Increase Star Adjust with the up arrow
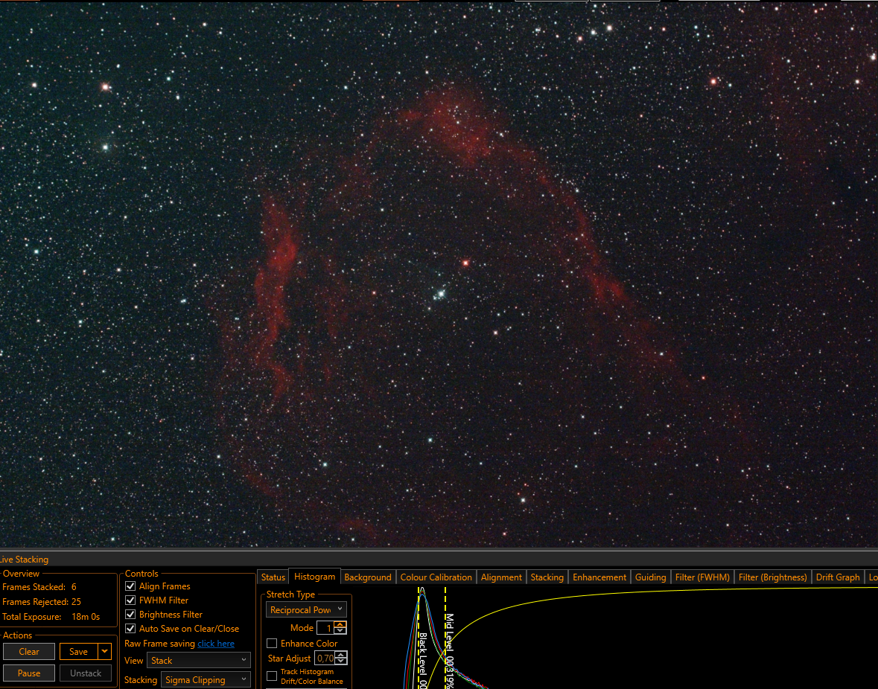 341,654
